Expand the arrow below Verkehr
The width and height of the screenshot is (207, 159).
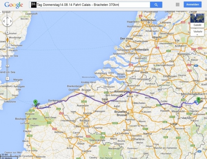coord(197,35)
